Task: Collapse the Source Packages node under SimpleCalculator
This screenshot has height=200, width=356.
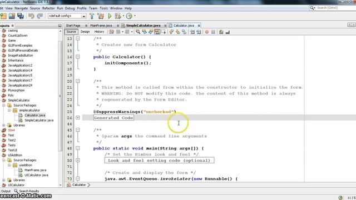Action: [x=4, y=105]
